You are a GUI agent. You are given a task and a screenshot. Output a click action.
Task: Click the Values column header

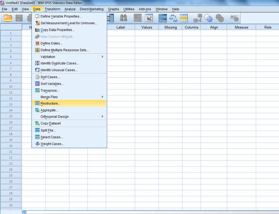click(x=147, y=27)
